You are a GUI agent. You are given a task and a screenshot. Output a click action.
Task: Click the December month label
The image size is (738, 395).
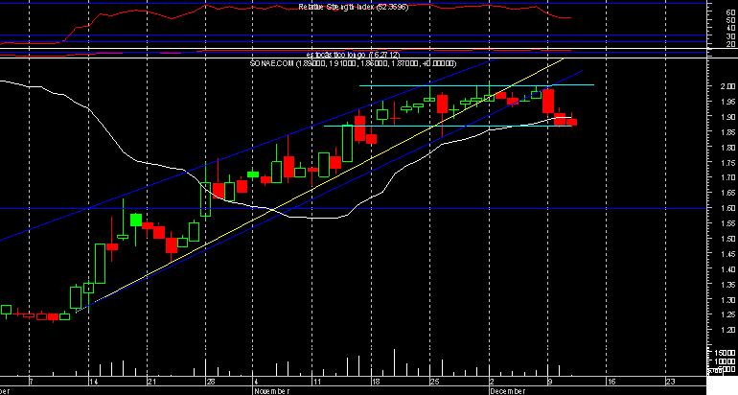(507, 391)
